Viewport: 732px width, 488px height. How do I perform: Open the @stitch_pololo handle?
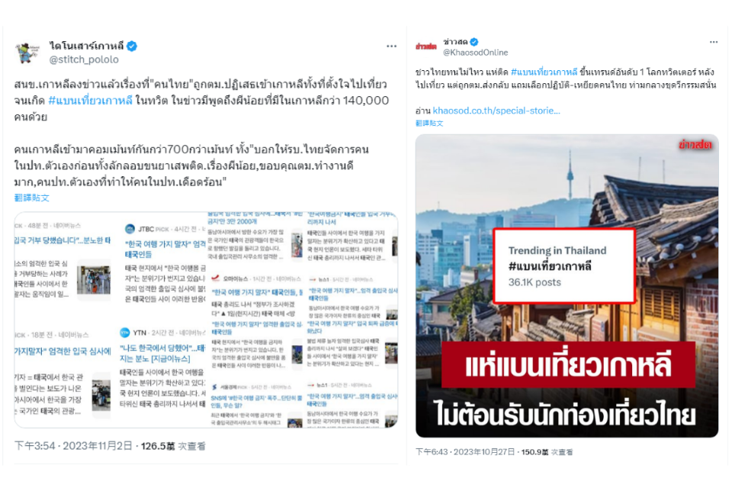coord(84,59)
